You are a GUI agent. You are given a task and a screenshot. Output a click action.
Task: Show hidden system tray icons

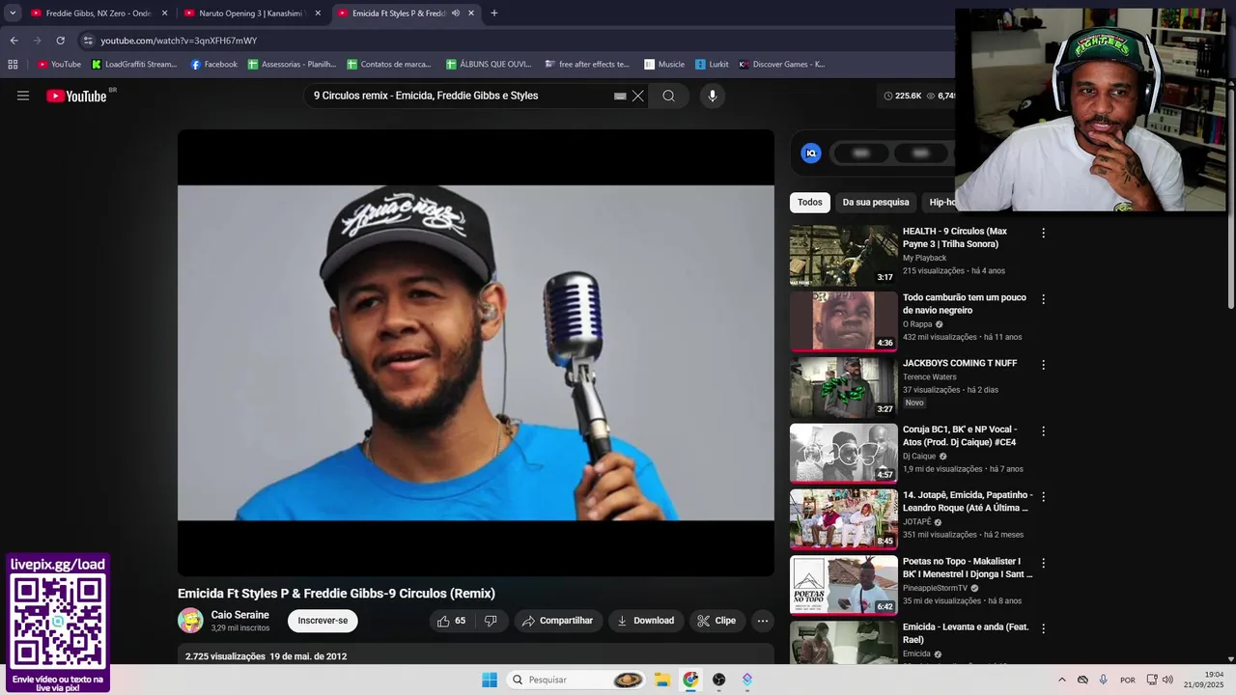click(x=1062, y=680)
